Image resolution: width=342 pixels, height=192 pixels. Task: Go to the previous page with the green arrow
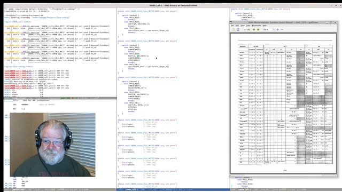[x=254, y=29]
